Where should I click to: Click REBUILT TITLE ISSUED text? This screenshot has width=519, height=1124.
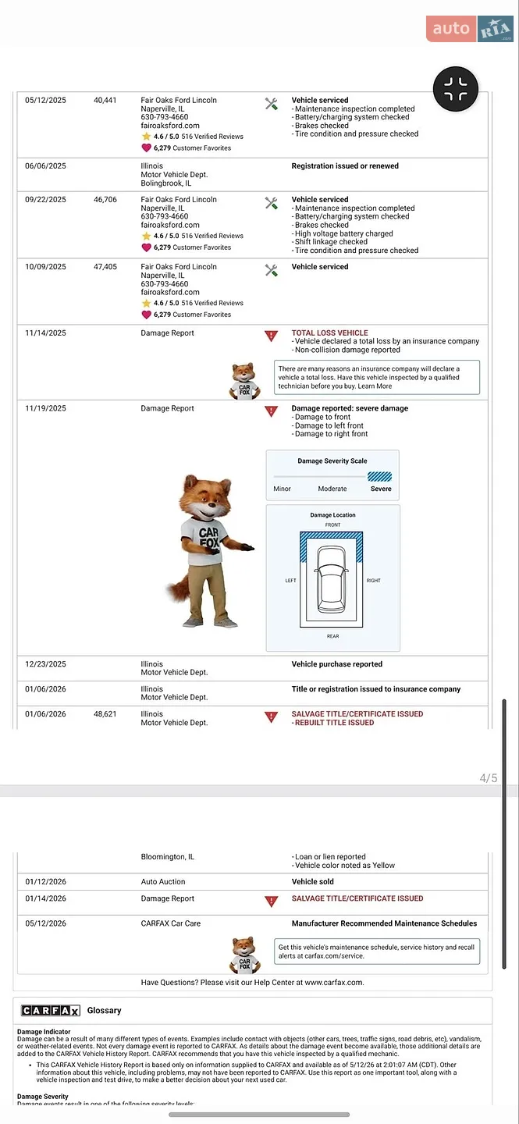coord(334,723)
